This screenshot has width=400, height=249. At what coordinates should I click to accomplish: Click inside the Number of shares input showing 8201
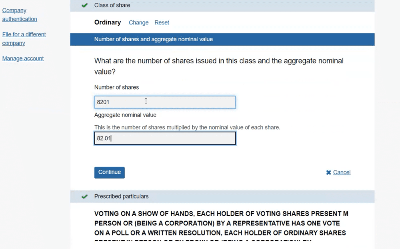165,102
